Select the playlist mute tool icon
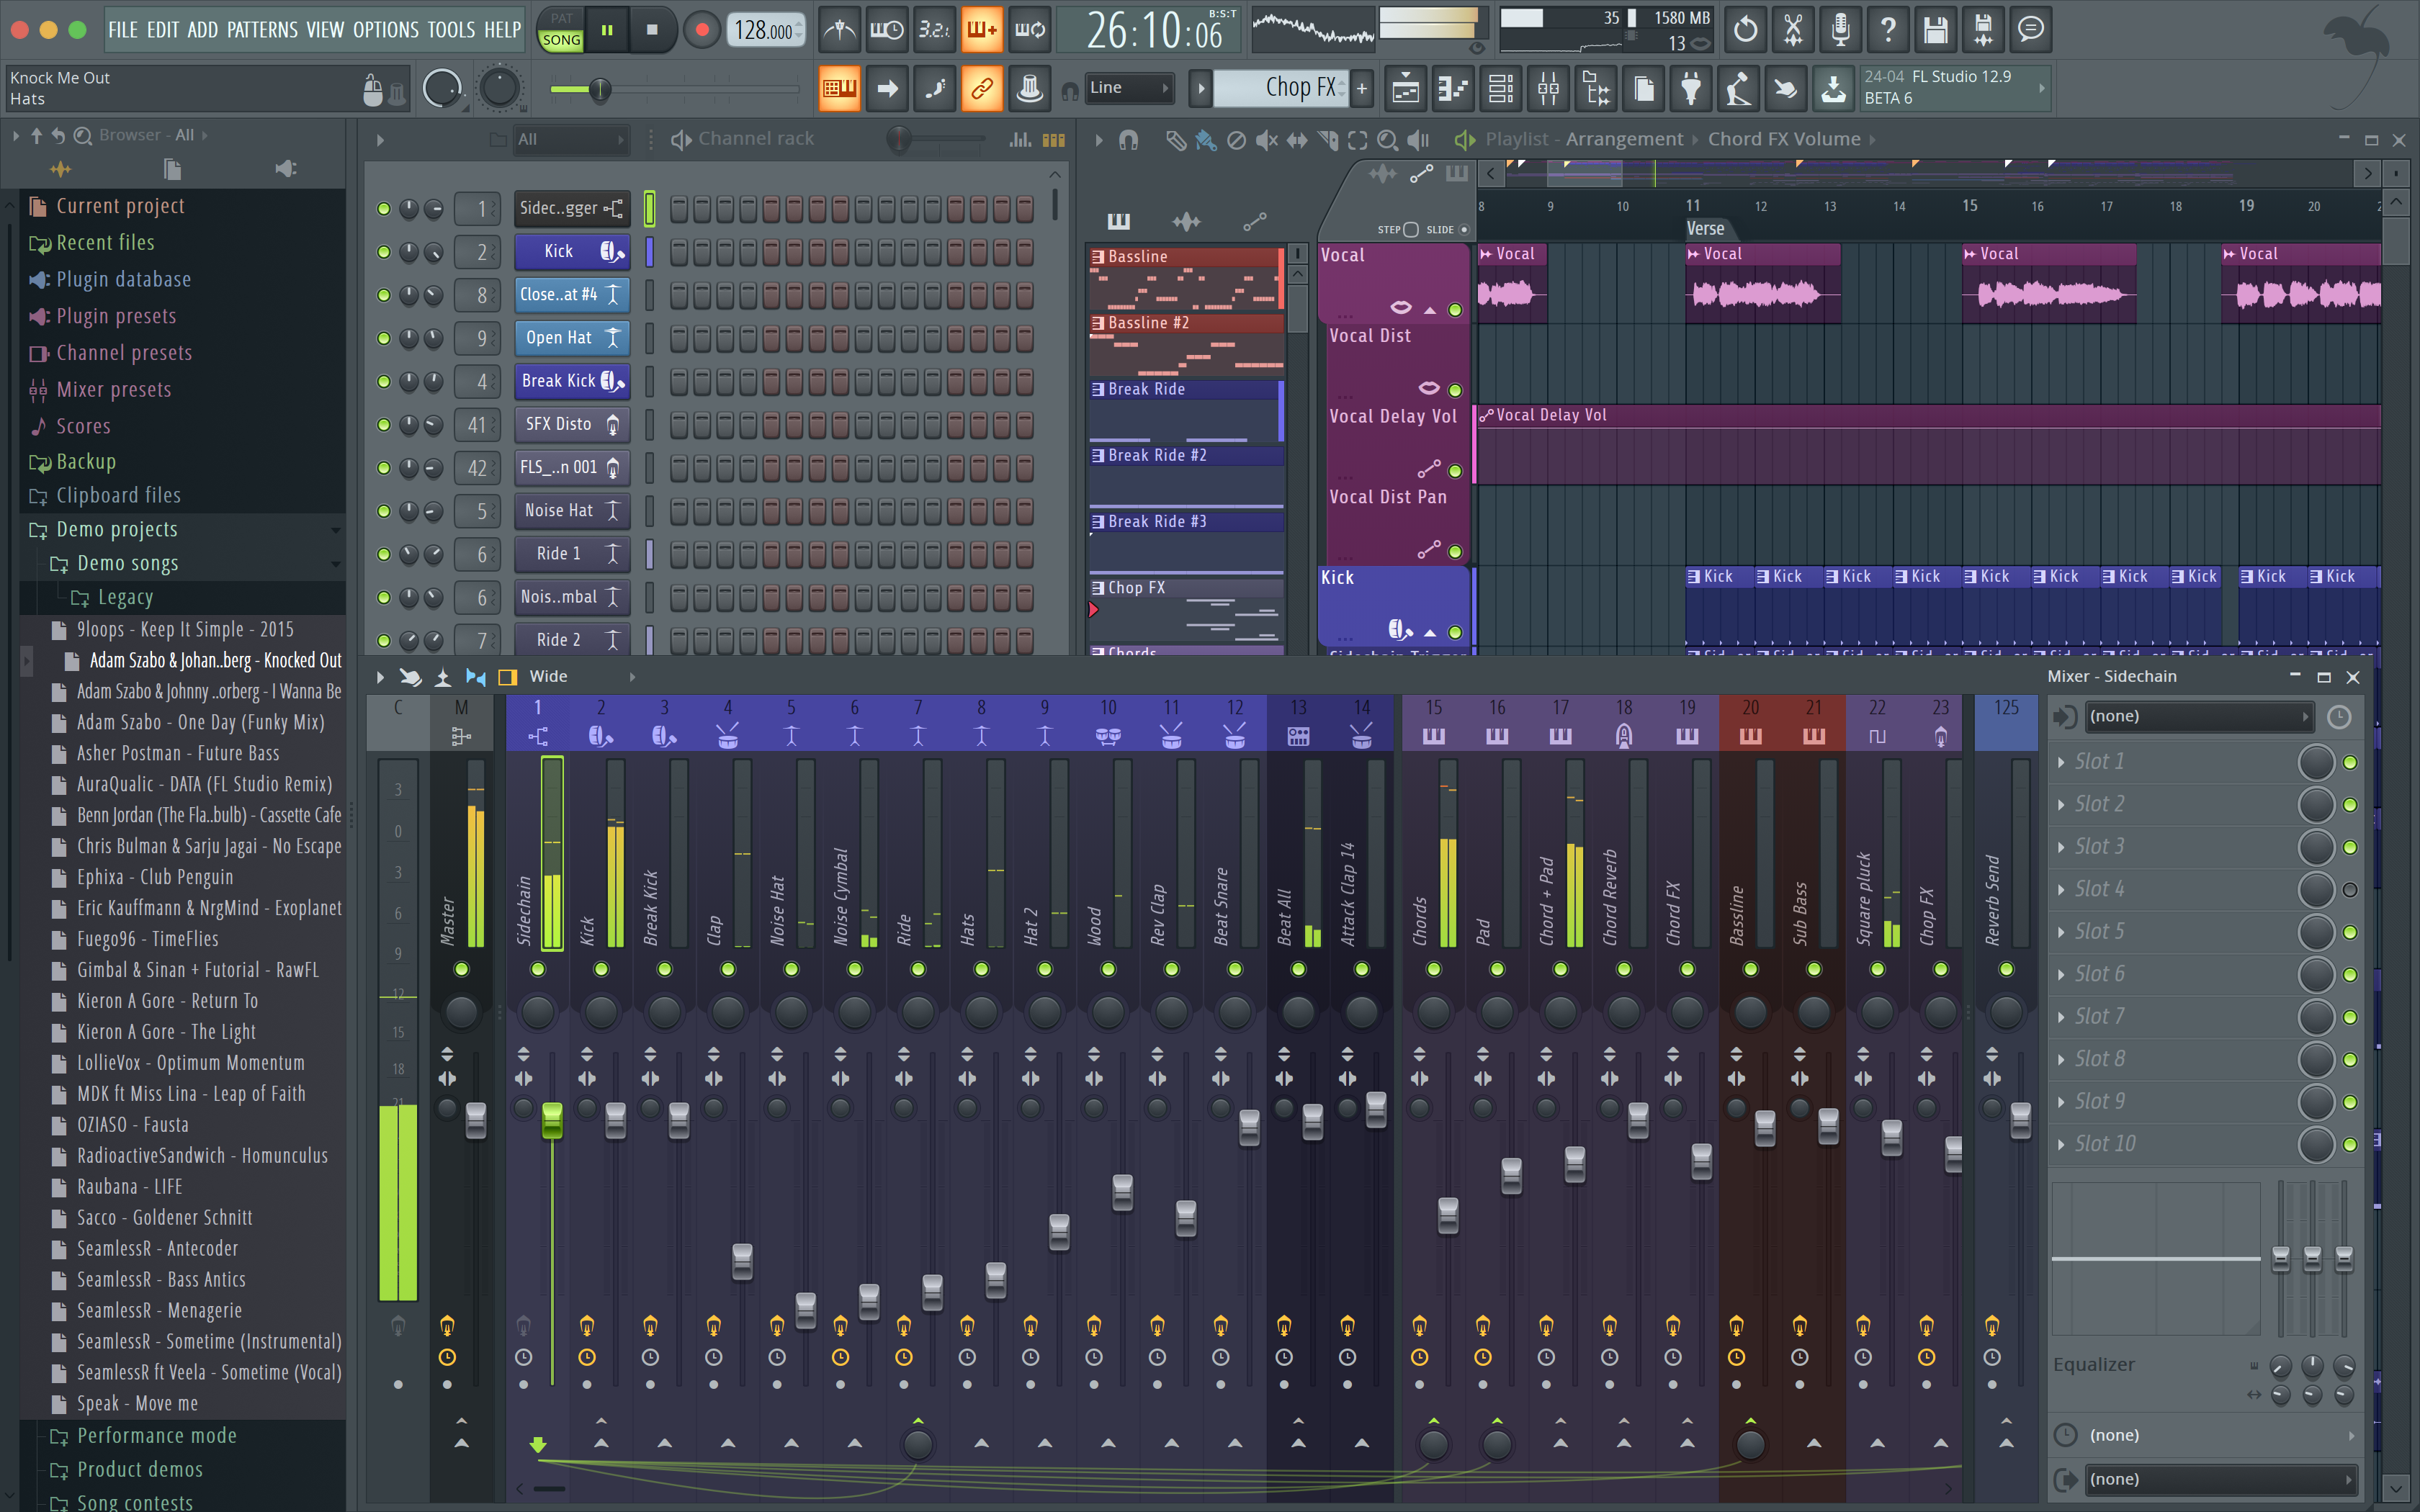The image size is (2420, 1512). point(1266,140)
